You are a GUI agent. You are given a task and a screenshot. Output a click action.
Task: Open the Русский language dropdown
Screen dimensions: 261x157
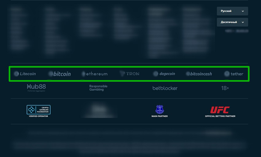[232, 11]
